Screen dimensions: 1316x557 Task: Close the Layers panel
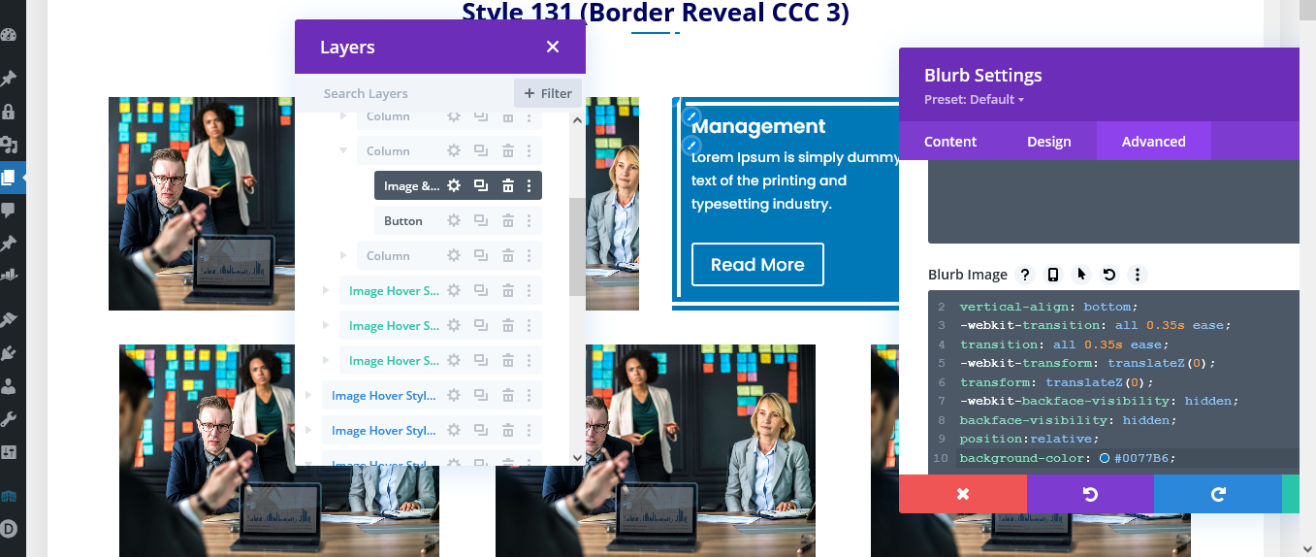pos(553,47)
